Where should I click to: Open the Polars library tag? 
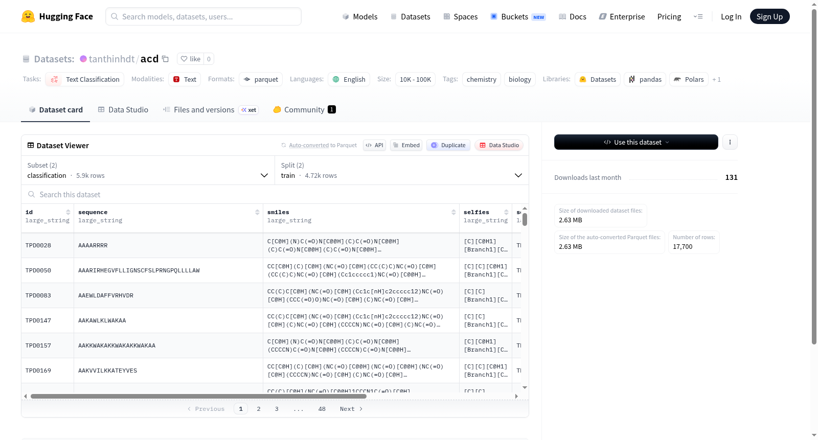(689, 79)
